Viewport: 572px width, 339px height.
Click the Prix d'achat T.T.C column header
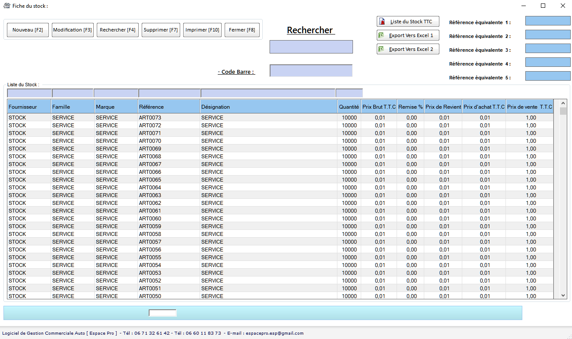pyautogui.click(x=484, y=107)
